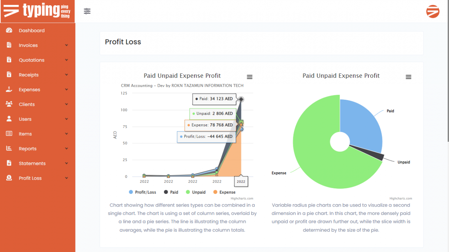Click the profile avatar in the top-right corner
449x252 pixels.
tap(433, 11)
